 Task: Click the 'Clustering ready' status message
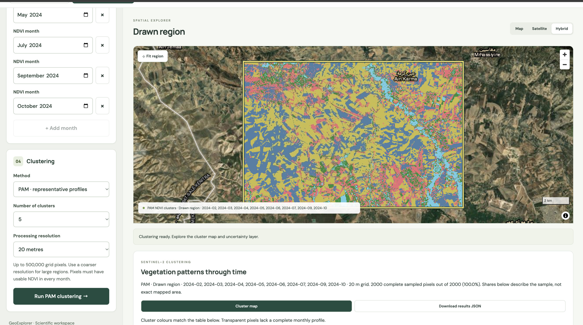pyautogui.click(x=199, y=237)
